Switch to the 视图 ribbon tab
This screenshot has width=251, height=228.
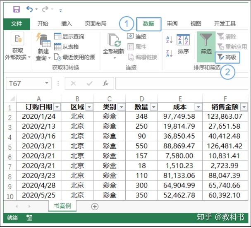196,24
